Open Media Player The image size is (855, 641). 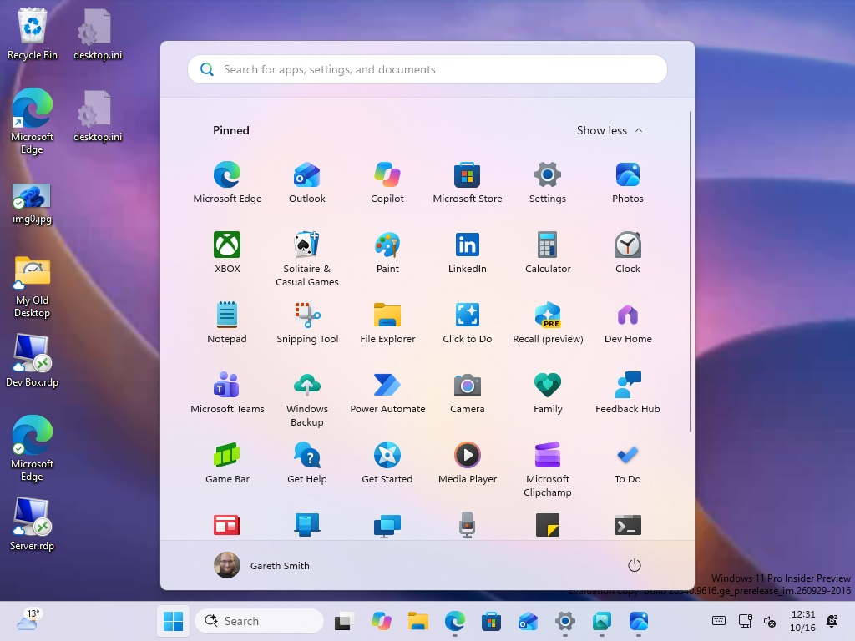tap(468, 462)
